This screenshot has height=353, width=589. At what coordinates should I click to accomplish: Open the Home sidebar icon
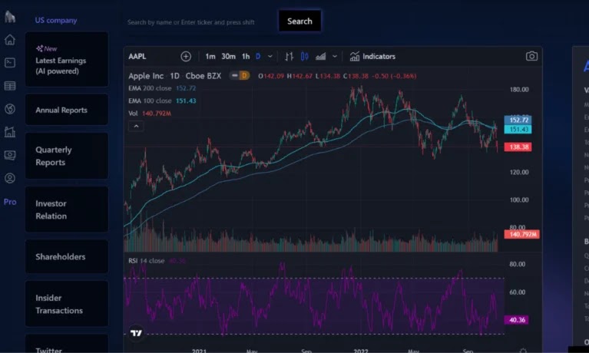pyautogui.click(x=10, y=39)
